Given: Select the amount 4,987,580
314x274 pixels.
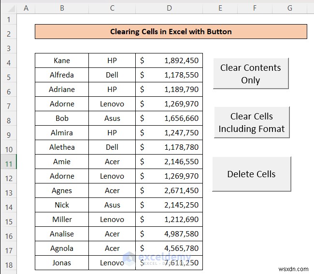Looking at the screenshot, I should point(169,234).
